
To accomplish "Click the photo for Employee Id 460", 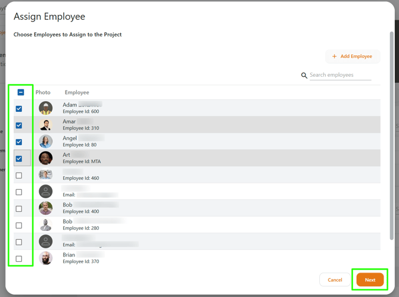I will (x=45, y=175).
